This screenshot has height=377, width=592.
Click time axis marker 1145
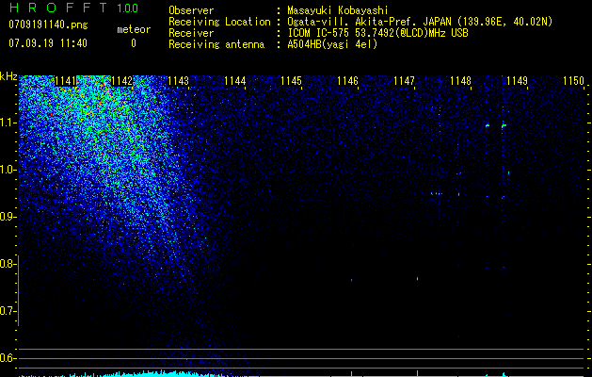(292, 81)
